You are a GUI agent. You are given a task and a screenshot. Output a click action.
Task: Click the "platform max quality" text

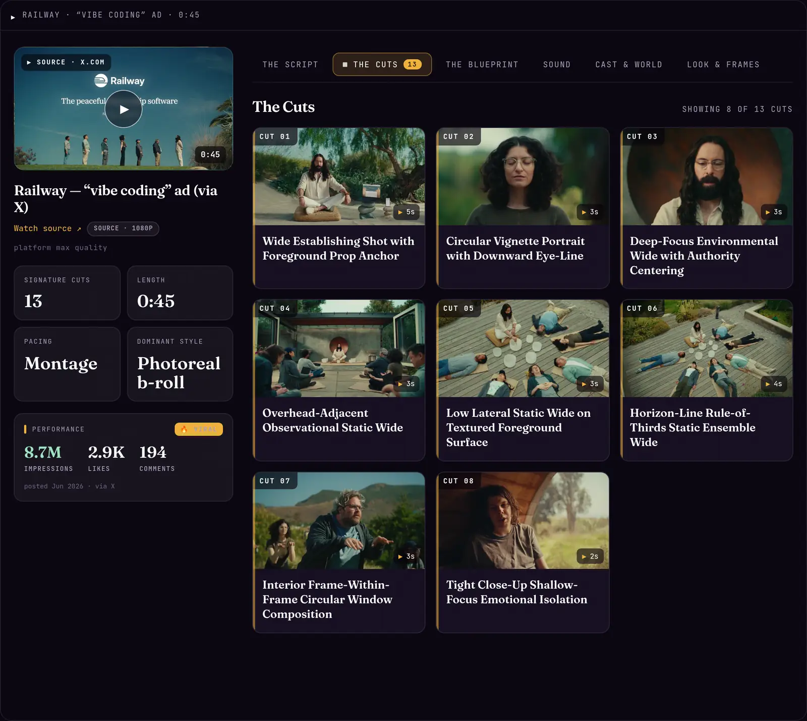coord(61,248)
